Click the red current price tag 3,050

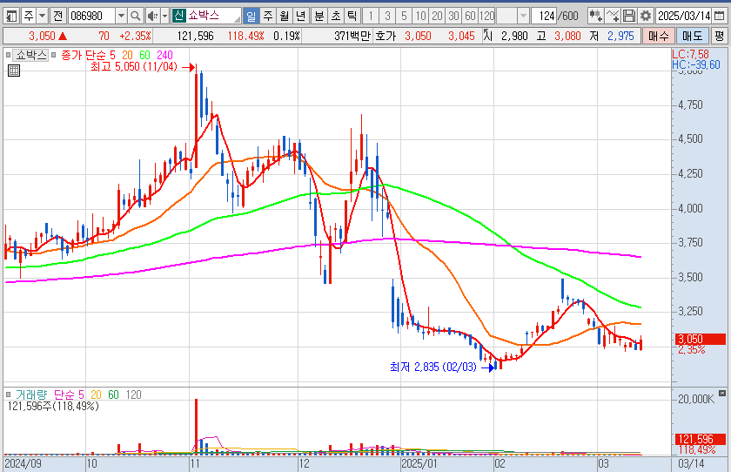[x=701, y=339]
